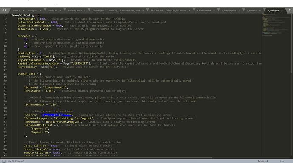
Task: Click line number 37 in the gutter
Action: [5, 139]
